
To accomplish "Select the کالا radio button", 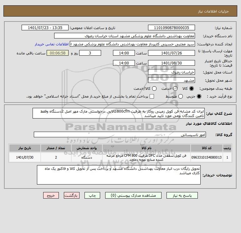I will tap(192, 89).
